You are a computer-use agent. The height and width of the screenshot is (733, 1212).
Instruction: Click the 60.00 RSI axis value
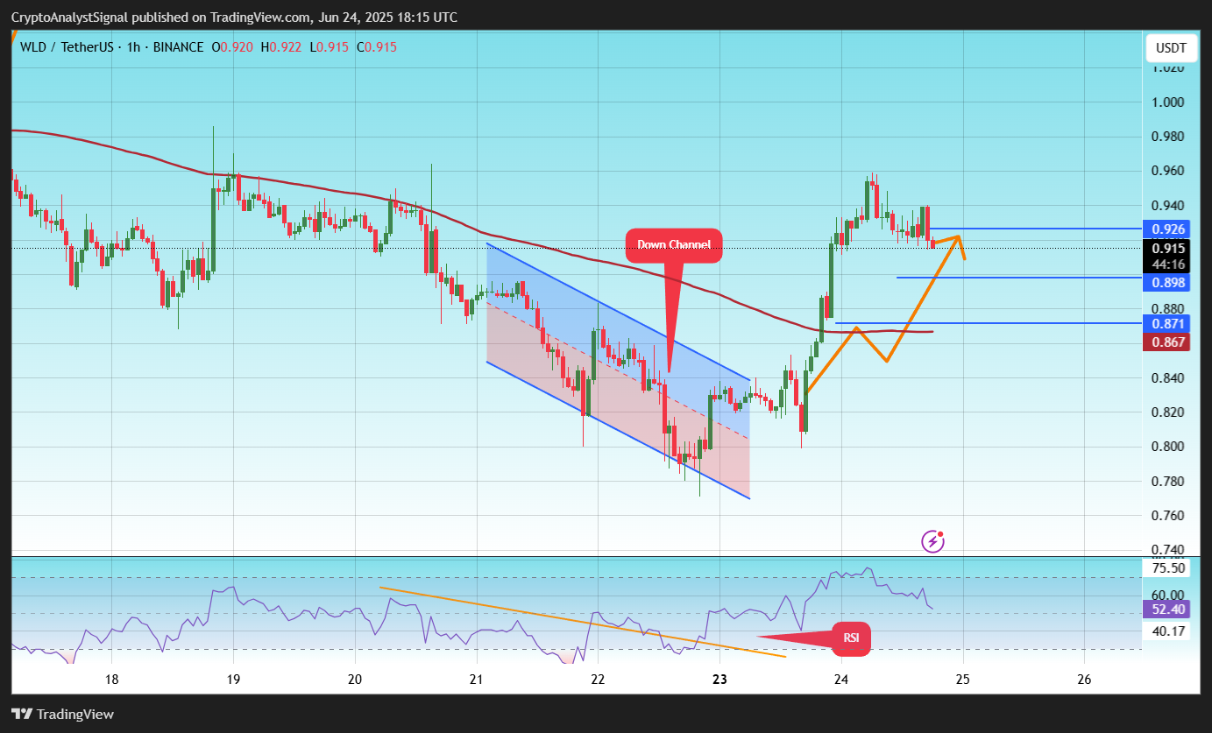[1169, 594]
